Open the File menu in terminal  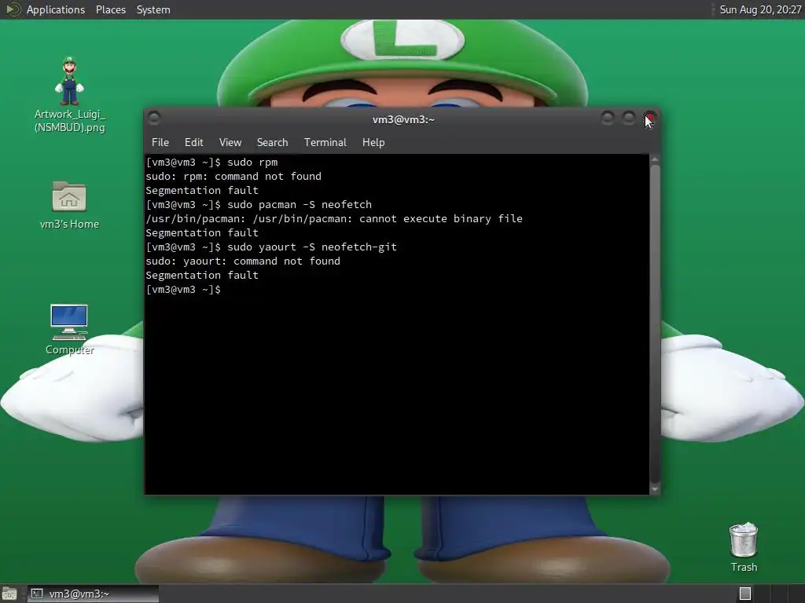[160, 143]
